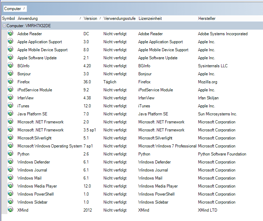This screenshot has width=263, height=221.
Task: Click version 36.0 of Firefox
Action: coord(87,82)
